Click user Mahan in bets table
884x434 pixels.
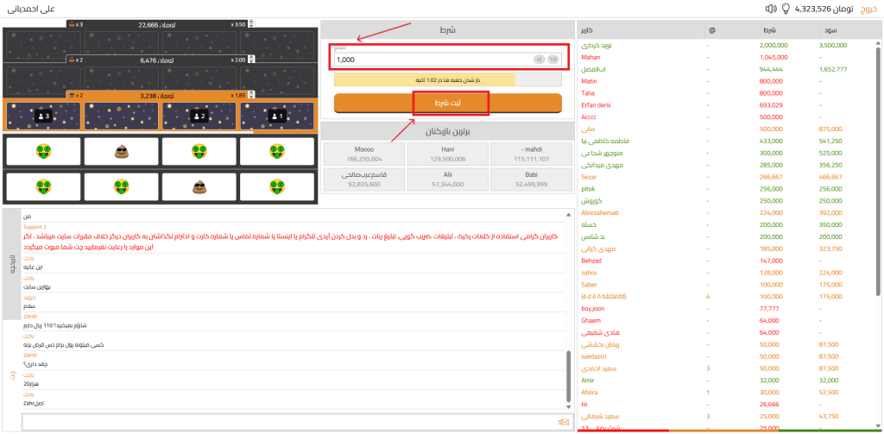590,58
